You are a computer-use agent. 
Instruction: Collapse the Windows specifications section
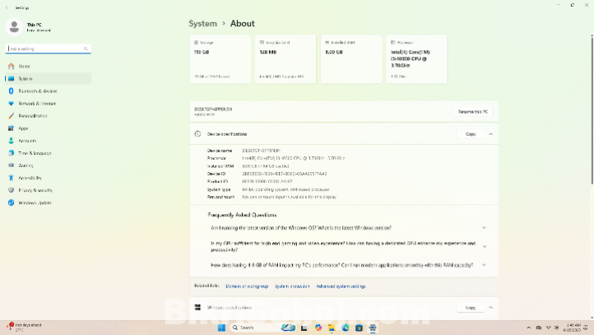(x=490, y=308)
